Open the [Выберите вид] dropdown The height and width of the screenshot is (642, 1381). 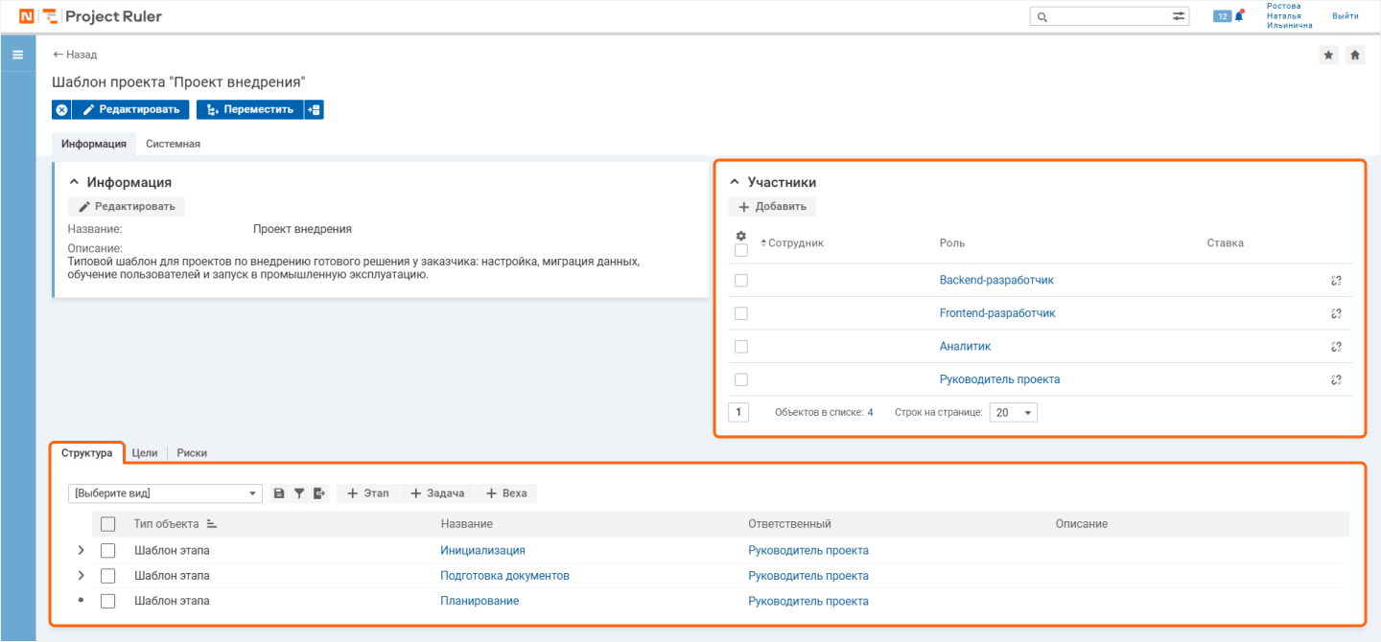point(165,493)
